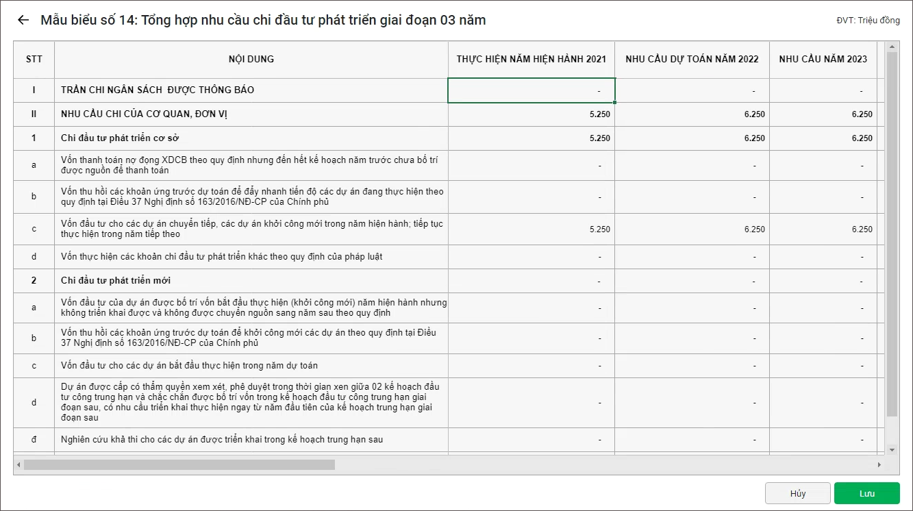Image resolution: width=913 pixels, height=511 pixels.
Task: Click Dự án được cấp có thẩm quyền xem xét row
Action: [x=251, y=402]
